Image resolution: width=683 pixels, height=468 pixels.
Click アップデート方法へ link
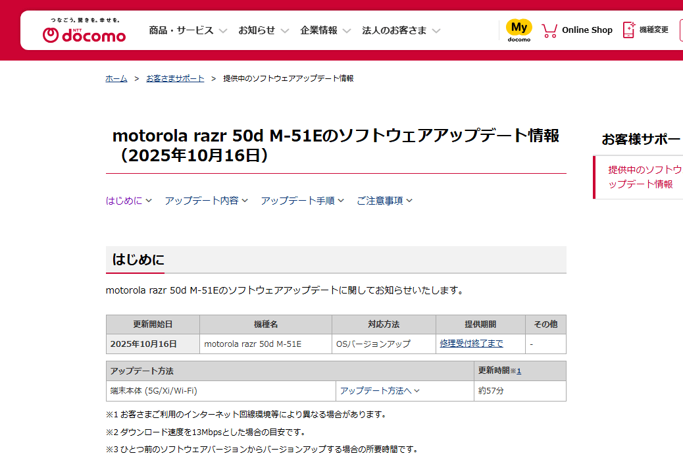[x=380, y=391]
